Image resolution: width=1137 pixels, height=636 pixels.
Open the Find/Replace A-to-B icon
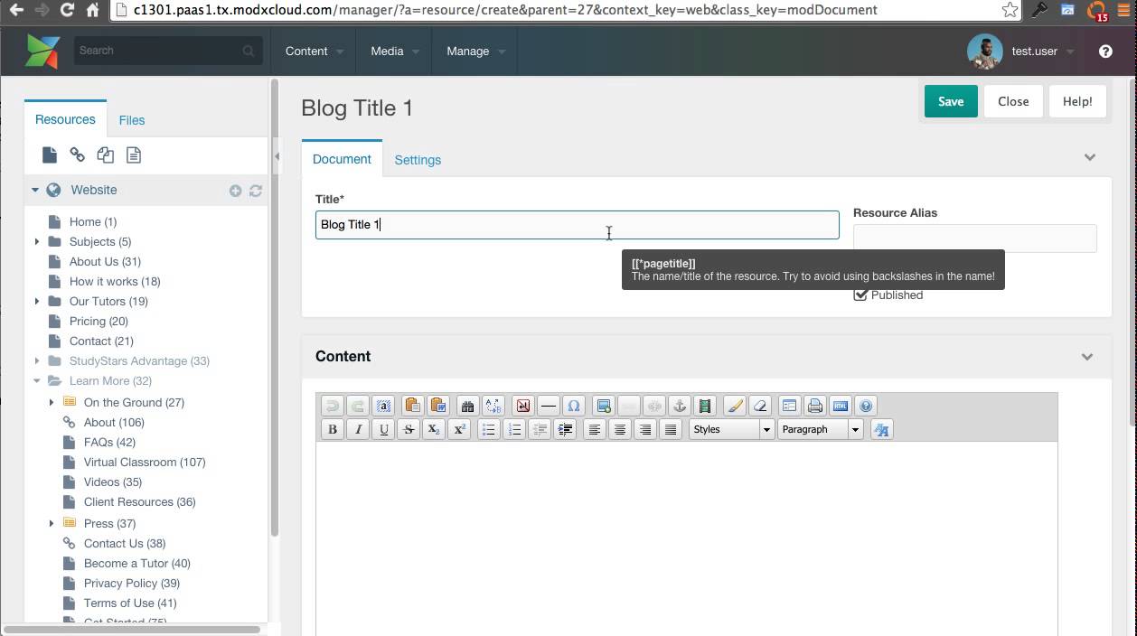pos(493,406)
